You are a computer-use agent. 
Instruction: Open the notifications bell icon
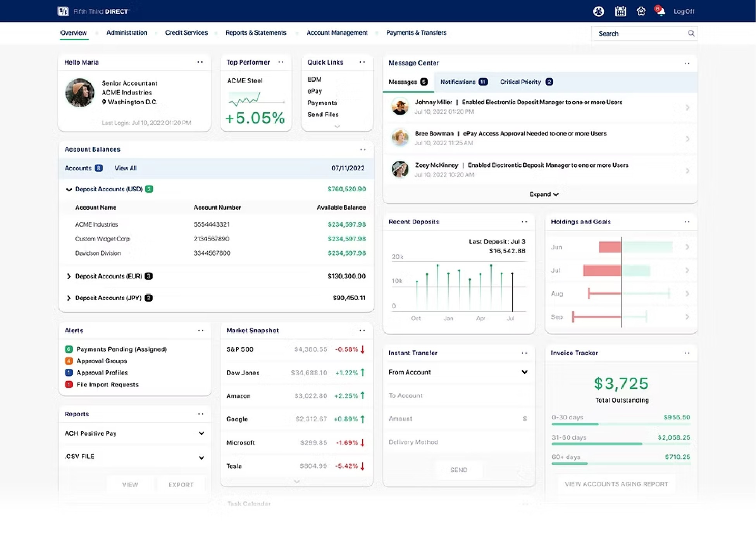[660, 11]
